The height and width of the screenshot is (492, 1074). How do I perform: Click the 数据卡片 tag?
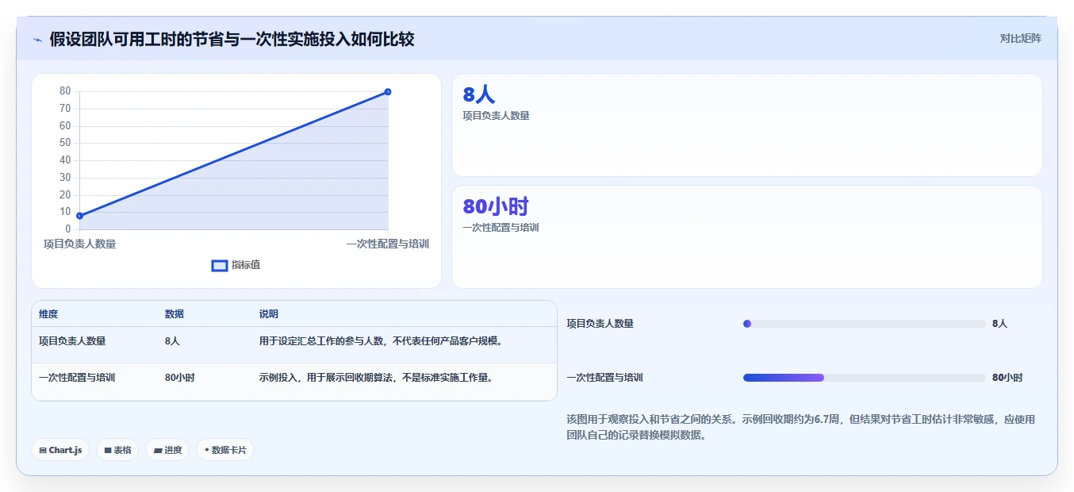(225, 450)
